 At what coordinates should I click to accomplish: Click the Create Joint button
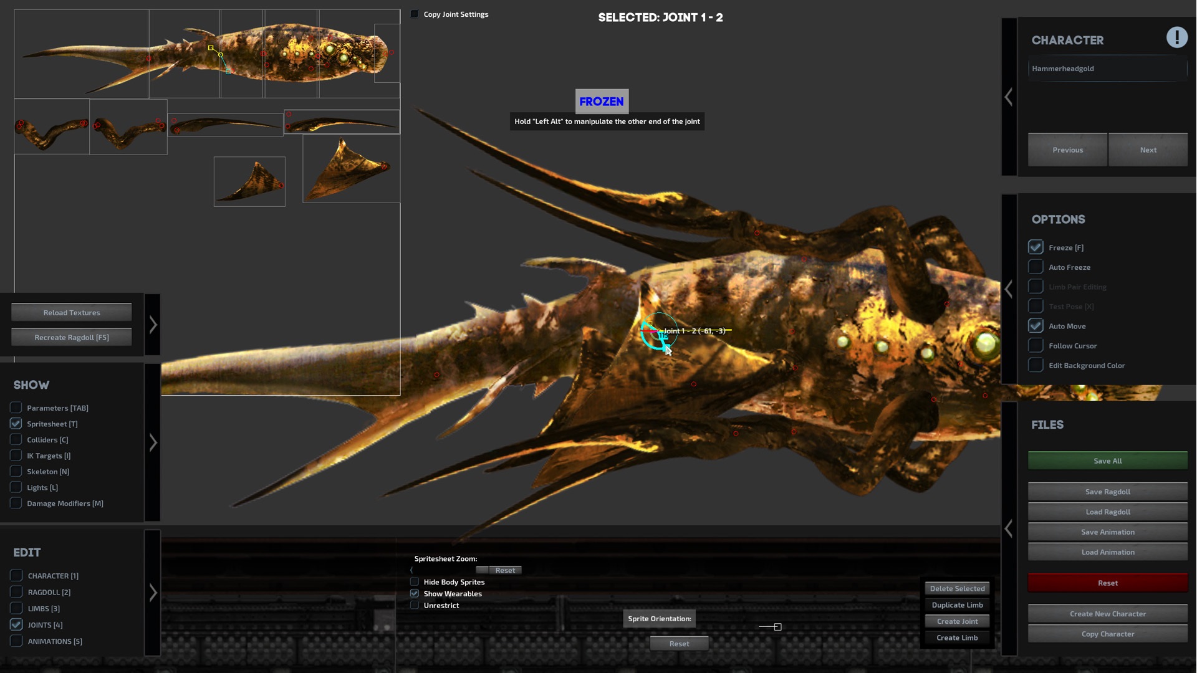pyautogui.click(x=957, y=622)
